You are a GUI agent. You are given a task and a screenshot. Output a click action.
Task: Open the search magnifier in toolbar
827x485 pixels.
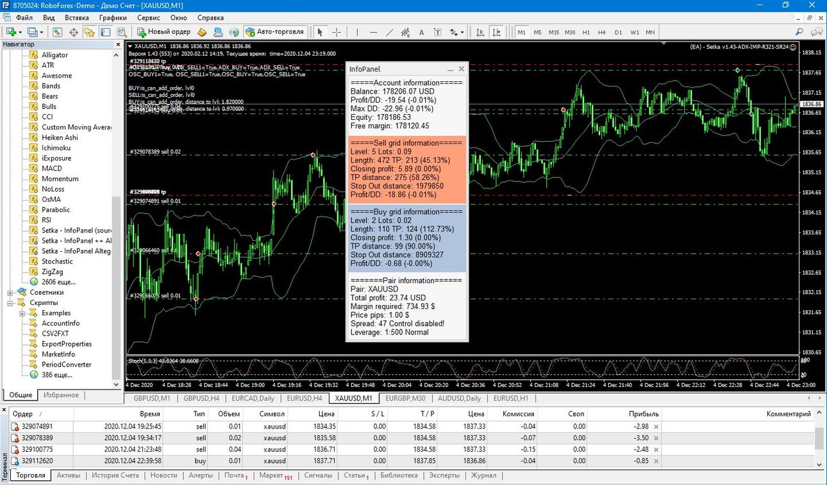[x=799, y=31]
